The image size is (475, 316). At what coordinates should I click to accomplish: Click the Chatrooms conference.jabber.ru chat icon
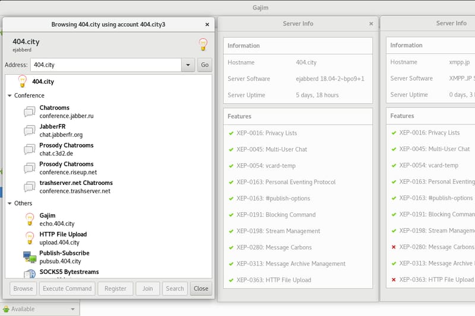coord(29,111)
